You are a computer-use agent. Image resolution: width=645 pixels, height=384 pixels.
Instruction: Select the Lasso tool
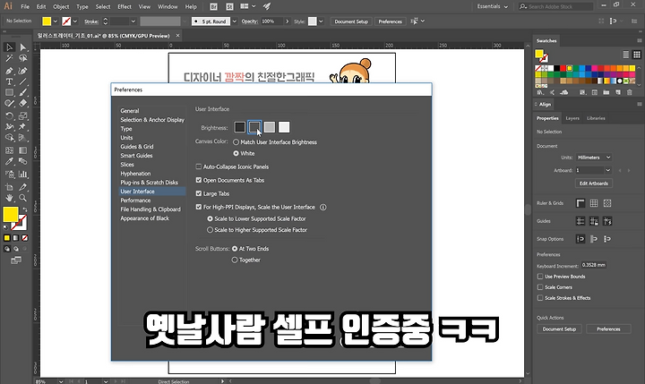pyautogui.click(x=23, y=58)
